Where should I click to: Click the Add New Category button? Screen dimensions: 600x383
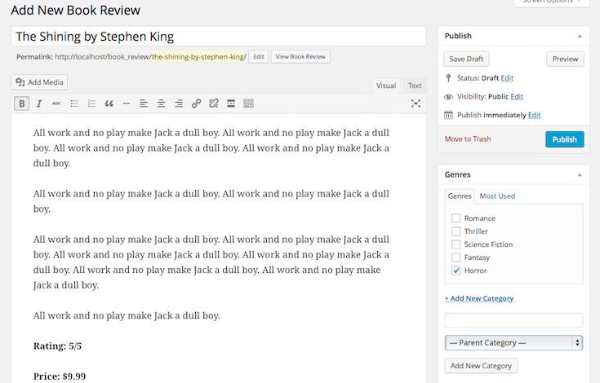coord(481,365)
